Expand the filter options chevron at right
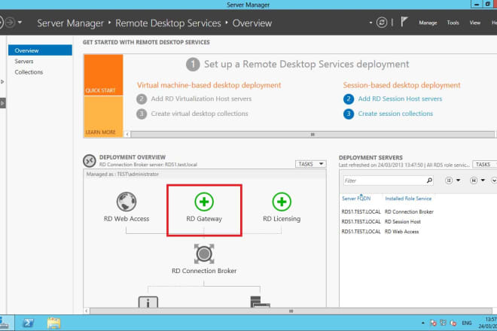The image size is (497, 331). point(494,181)
